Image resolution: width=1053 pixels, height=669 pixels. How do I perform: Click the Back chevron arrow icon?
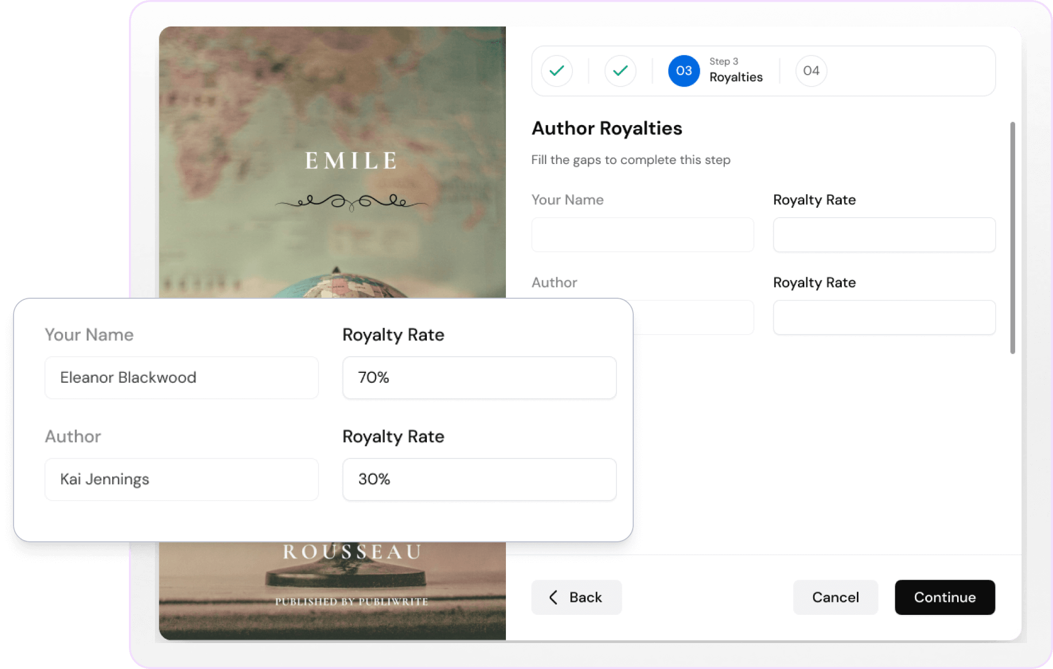click(x=553, y=598)
